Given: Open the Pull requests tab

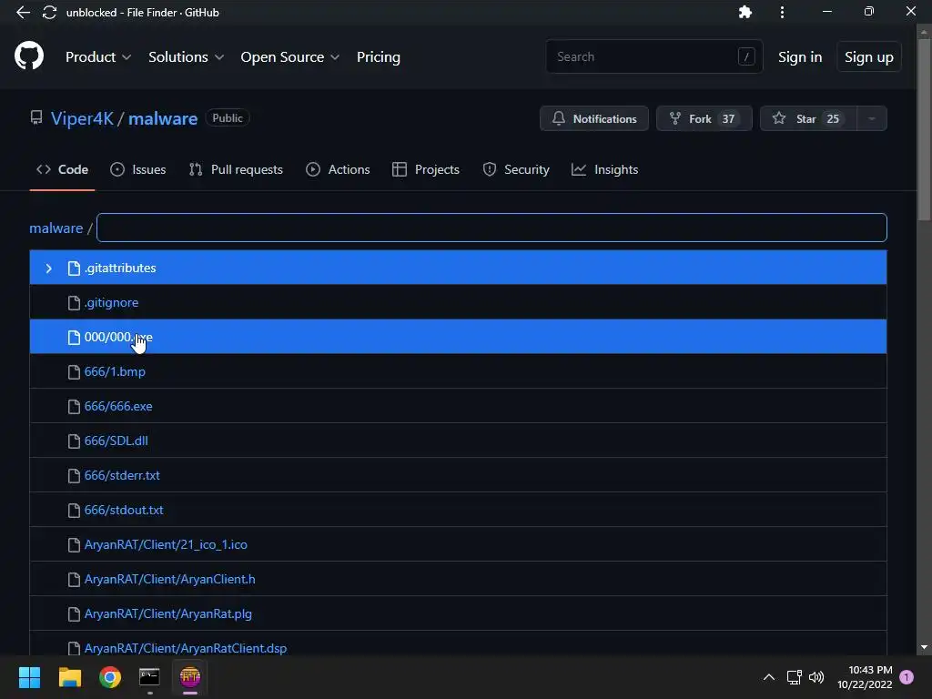Looking at the screenshot, I should (236, 169).
